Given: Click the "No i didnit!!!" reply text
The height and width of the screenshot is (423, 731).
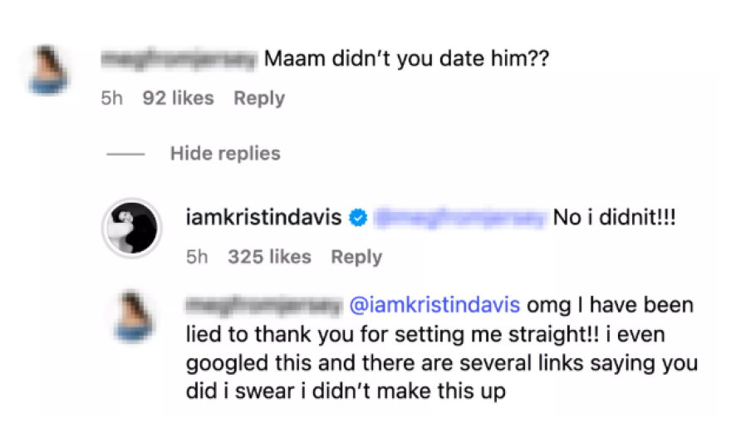Looking at the screenshot, I should click(x=616, y=218).
